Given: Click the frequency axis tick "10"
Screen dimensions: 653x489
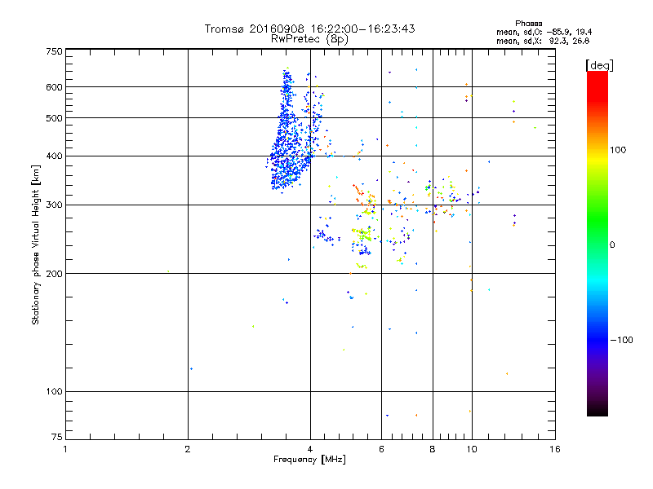Looking at the screenshot, I should pyautogui.click(x=472, y=449).
